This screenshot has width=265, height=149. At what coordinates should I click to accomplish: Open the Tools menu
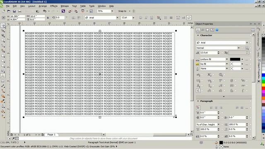coord(92,6)
